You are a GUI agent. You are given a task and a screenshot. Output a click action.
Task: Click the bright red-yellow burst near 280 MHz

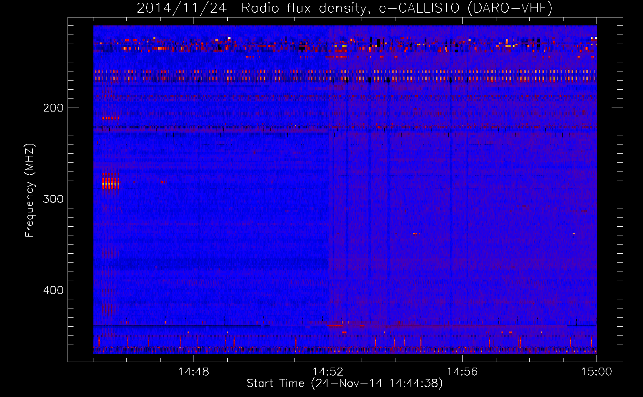pos(110,181)
